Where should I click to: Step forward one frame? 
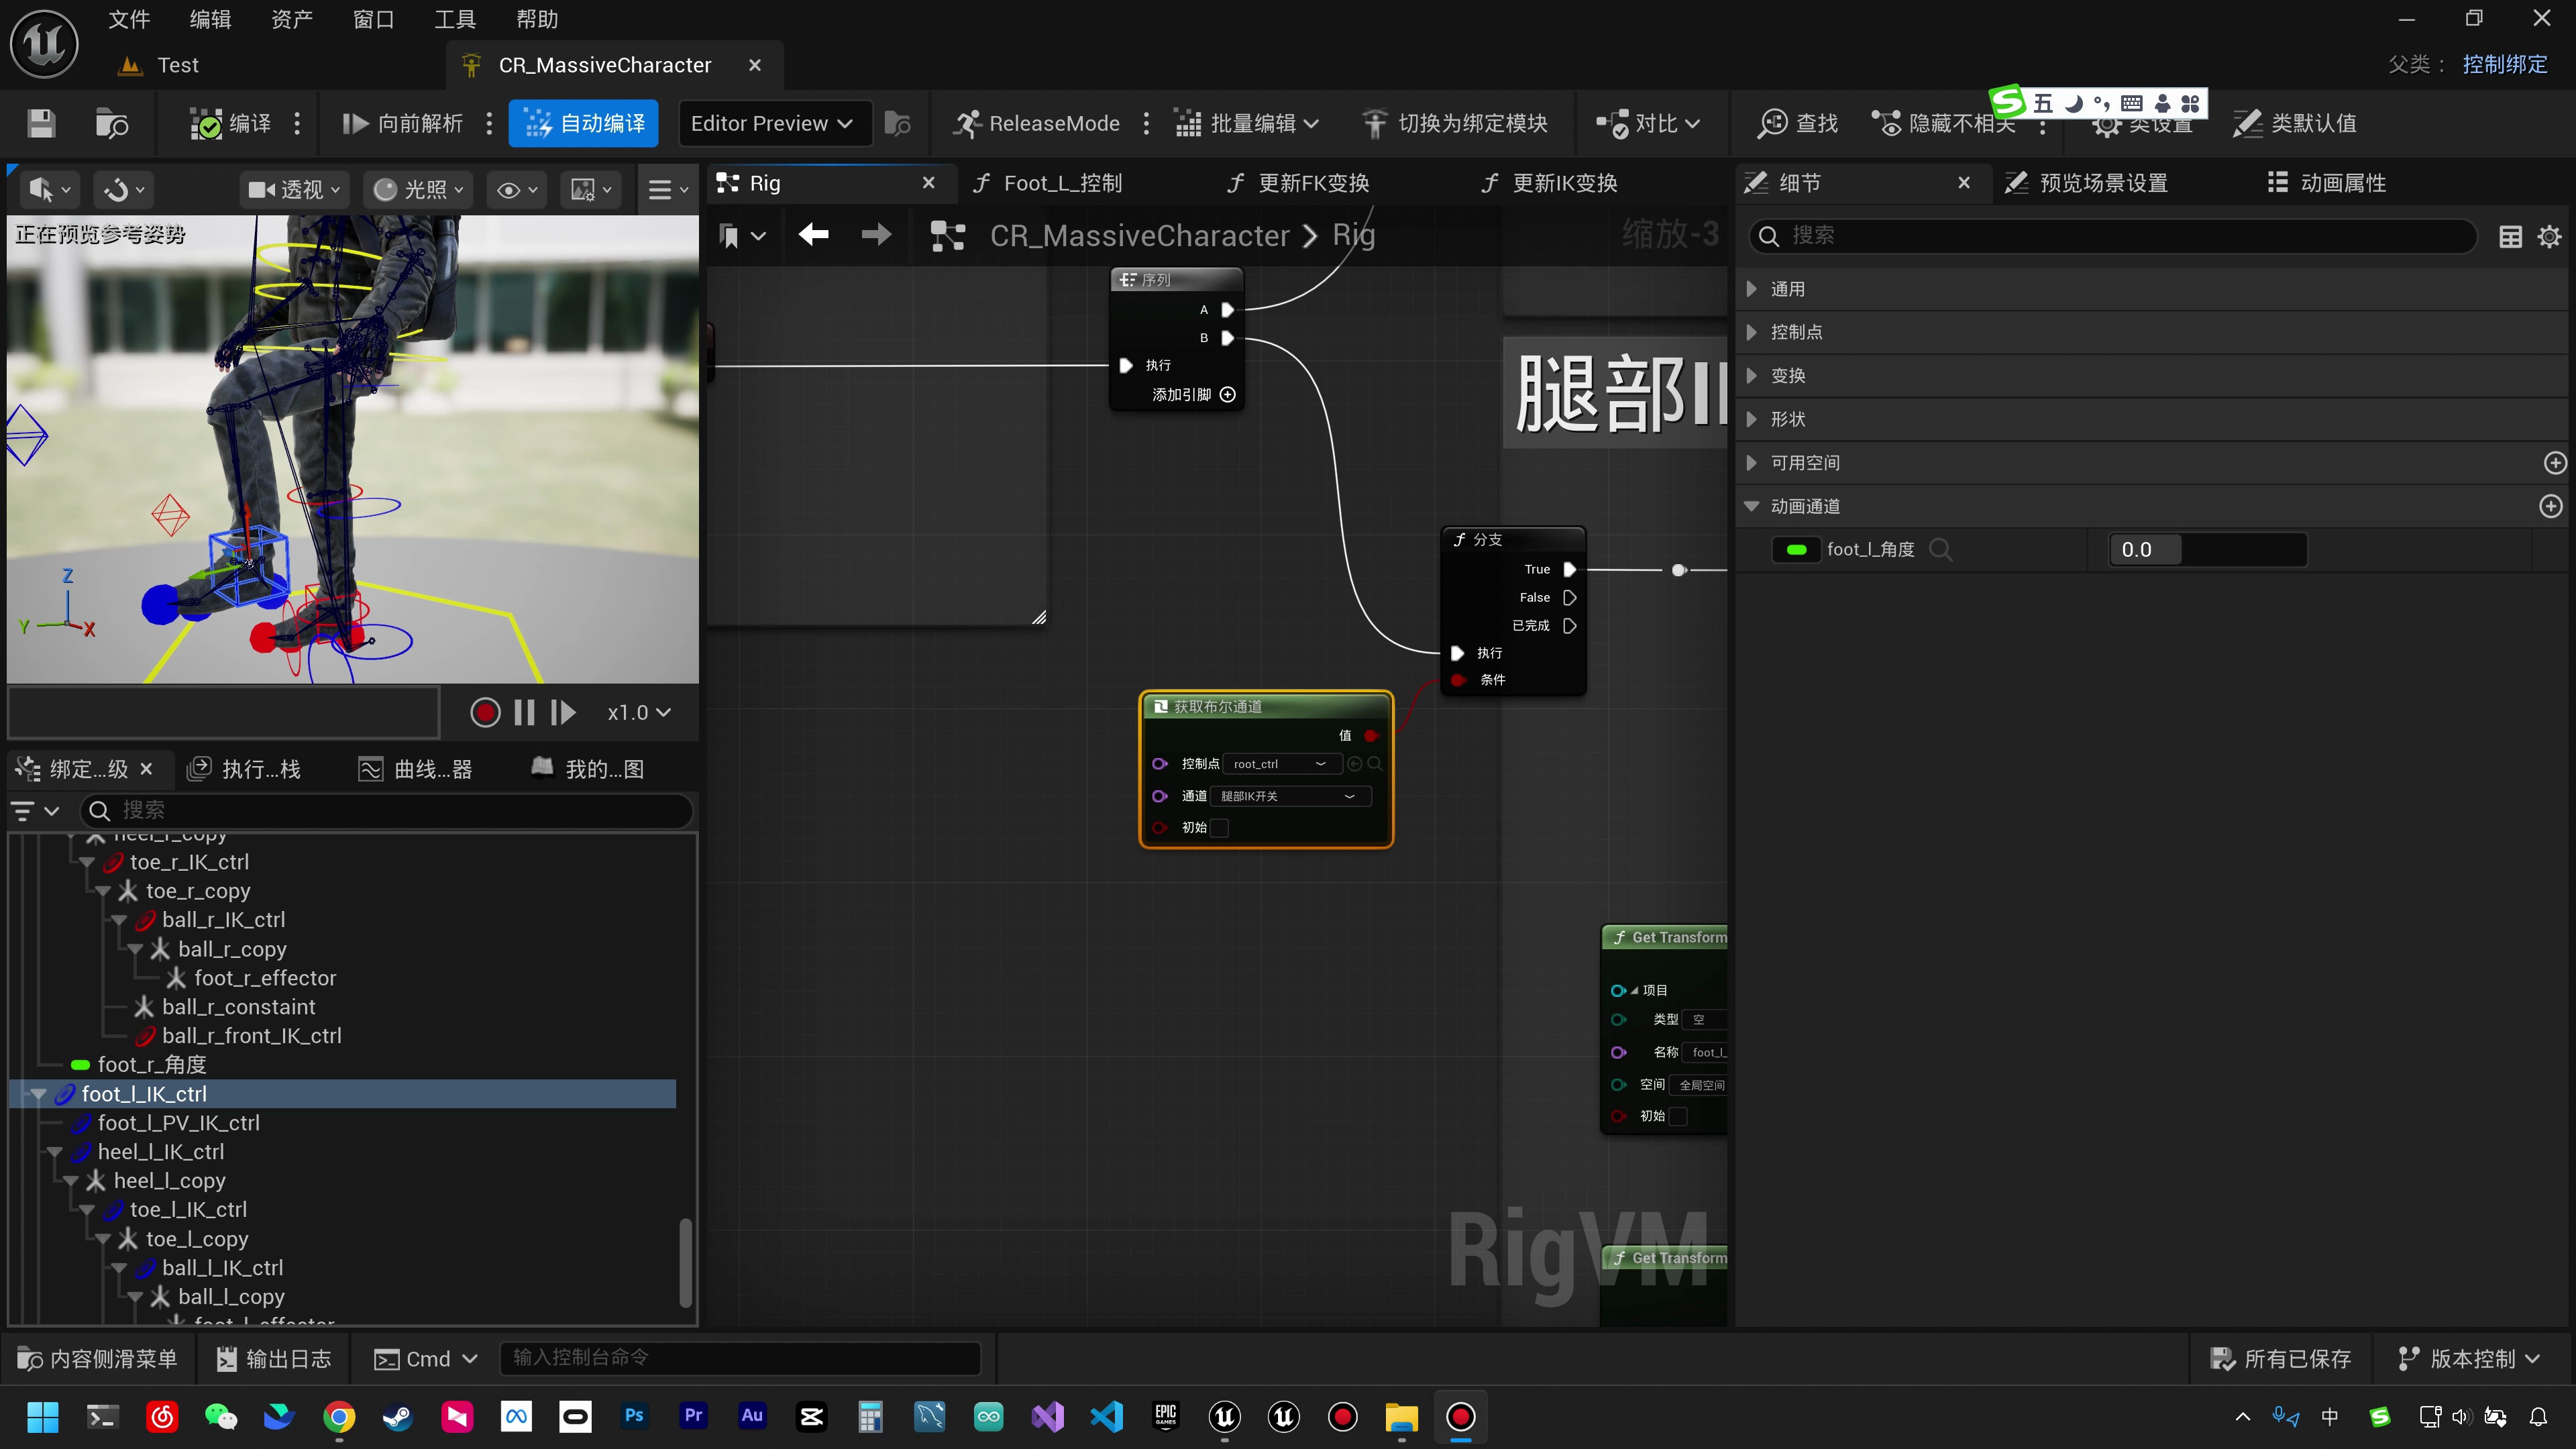pos(563,712)
